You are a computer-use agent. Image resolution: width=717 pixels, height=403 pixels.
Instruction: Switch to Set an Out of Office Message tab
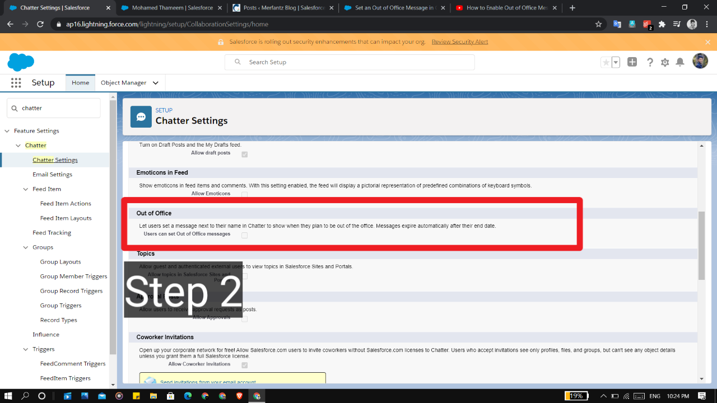coord(394,8)
